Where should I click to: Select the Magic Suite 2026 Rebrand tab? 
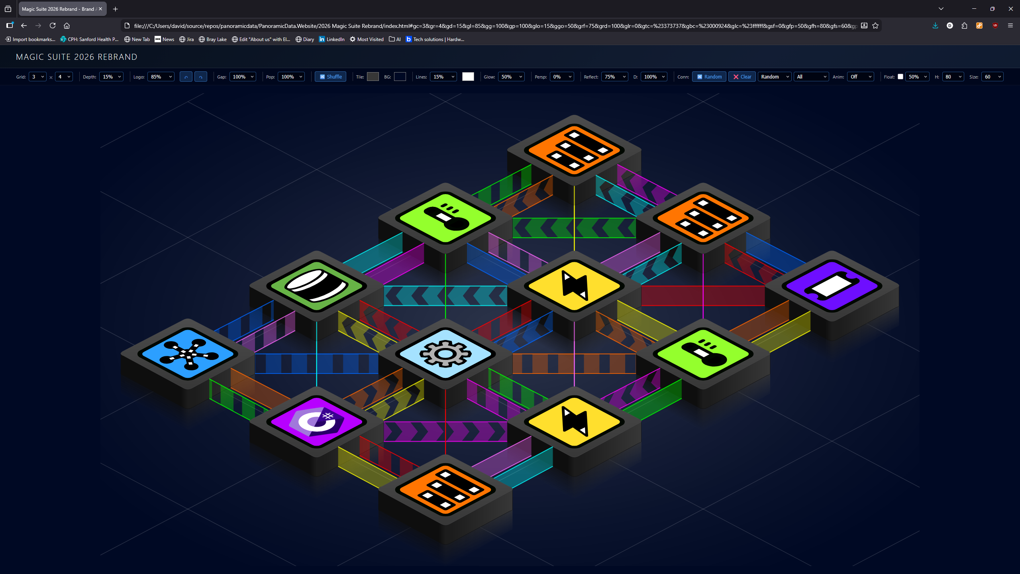click(x=58, y=9)
